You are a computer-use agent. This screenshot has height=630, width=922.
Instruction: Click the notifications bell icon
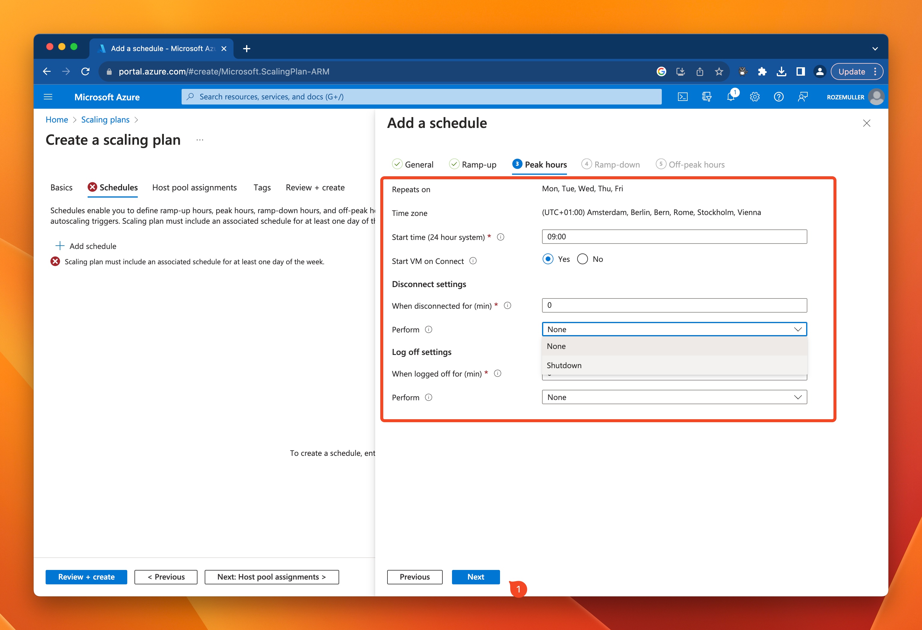(731, 97)
